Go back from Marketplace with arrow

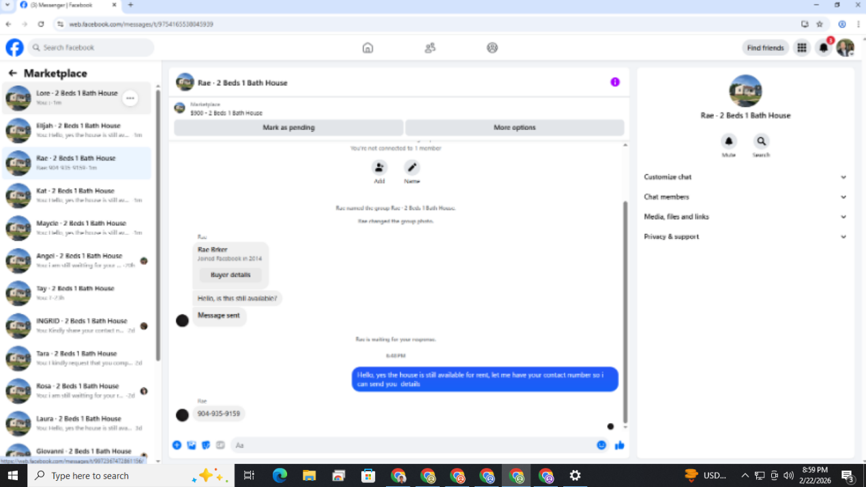click(x=12, y=73)
